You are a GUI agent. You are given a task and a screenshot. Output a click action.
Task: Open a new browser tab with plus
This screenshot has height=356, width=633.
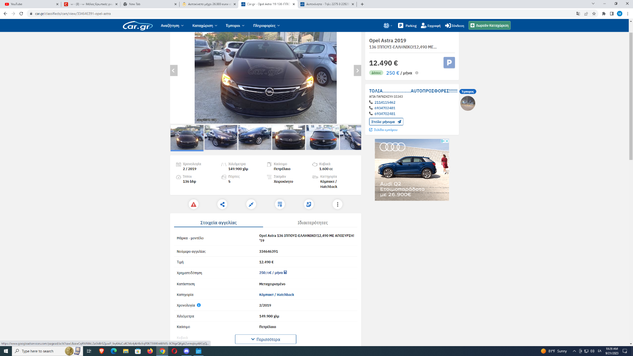pyautogui.click(x=362, y=4)
